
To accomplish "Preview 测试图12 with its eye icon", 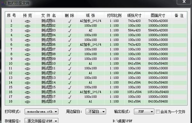I will (x=28, y=73).
